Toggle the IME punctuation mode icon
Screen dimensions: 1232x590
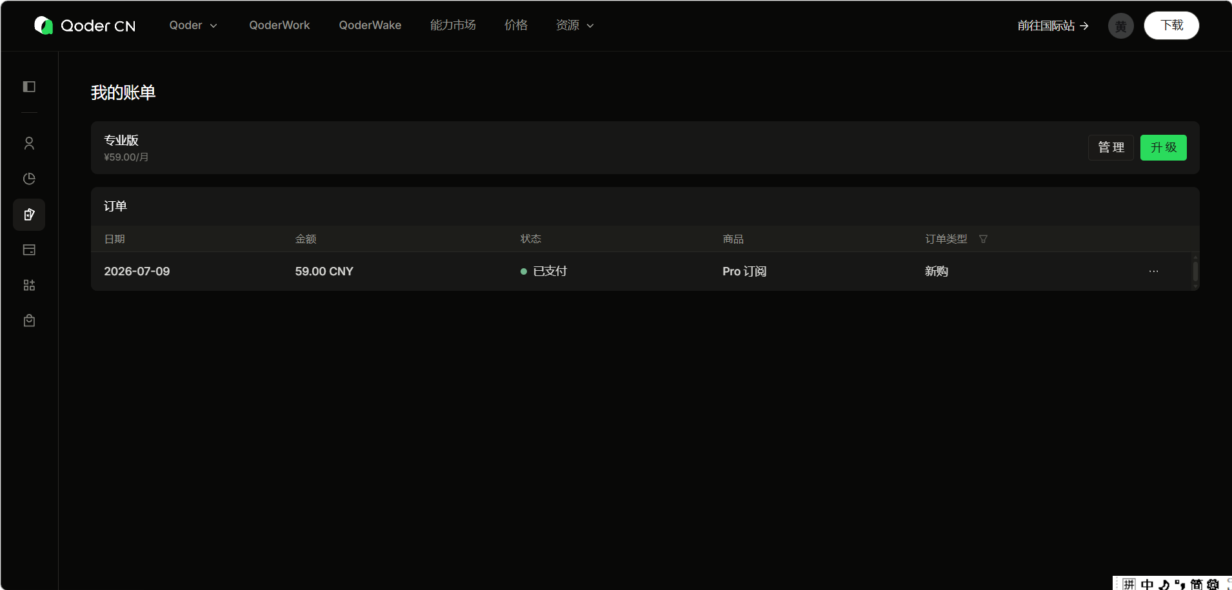1180,584
